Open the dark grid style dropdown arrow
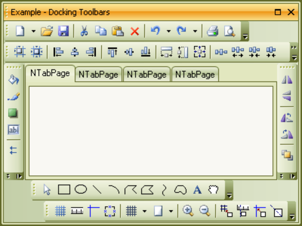Viewport: 302px width, 226px height. 144,211
